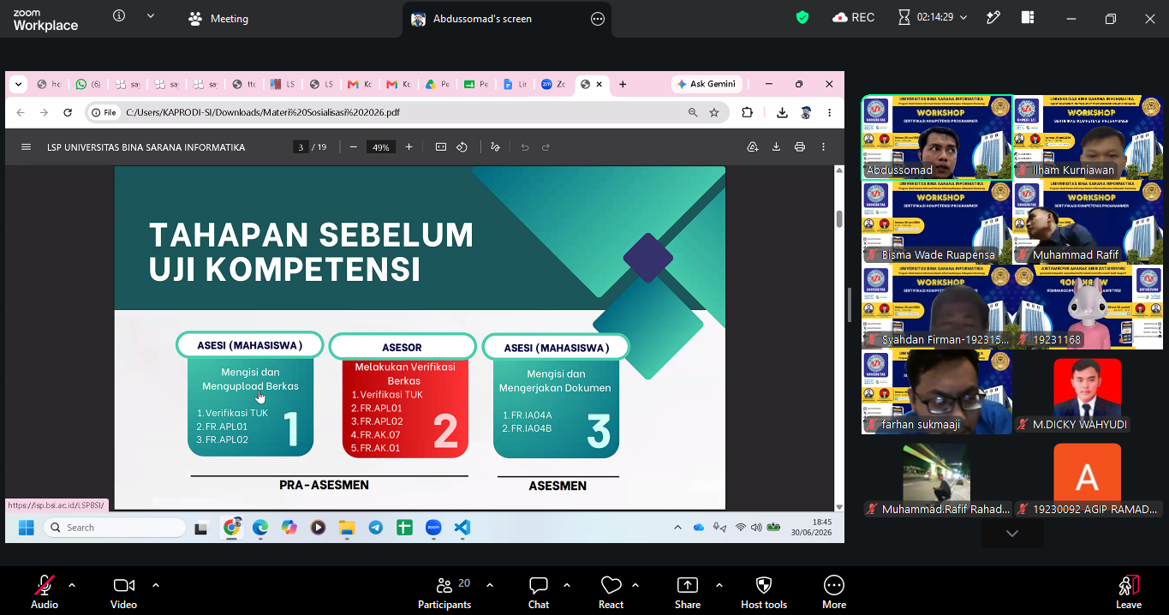Print the PDF document
The width and height of the screenshot is (1169, 615).
coord(800,147)
